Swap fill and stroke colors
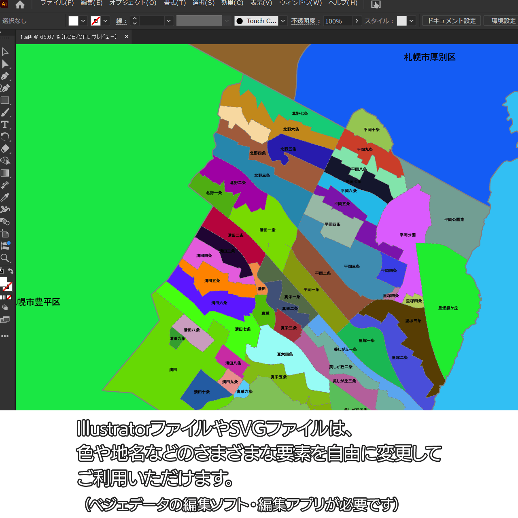The width and height of the screenshot is (518, 518). [x=11, y=271]
